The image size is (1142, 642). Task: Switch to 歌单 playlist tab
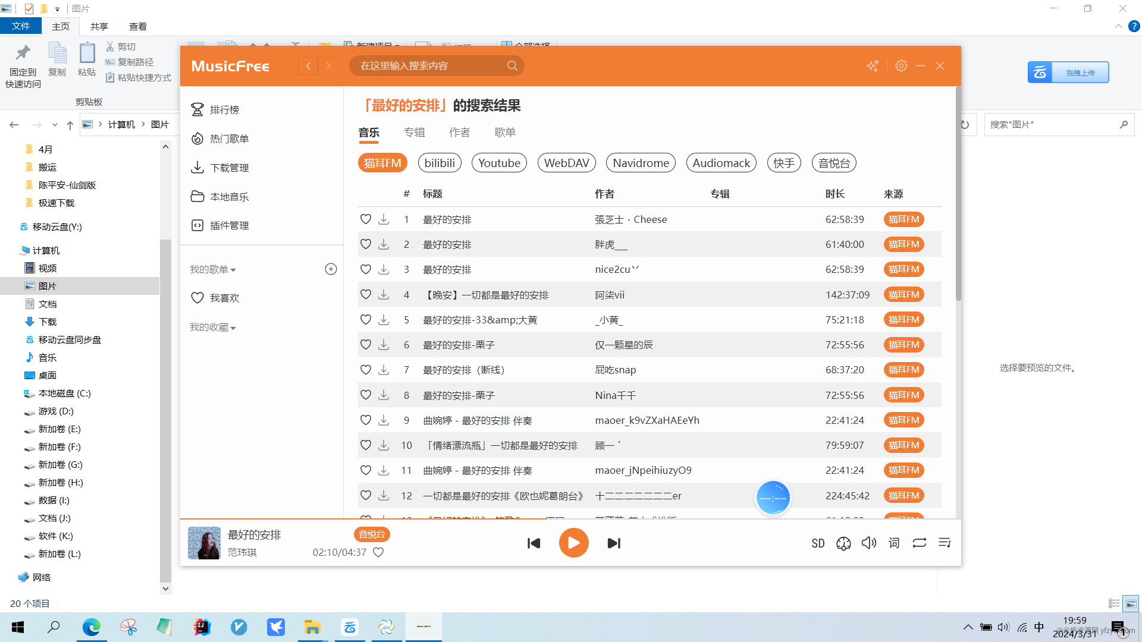tap(505, 133)
